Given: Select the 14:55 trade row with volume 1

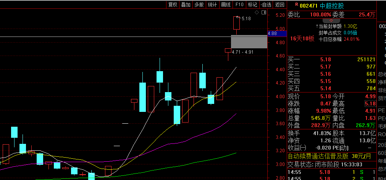Looking at the screenshot, I should [x=332, y=172].
